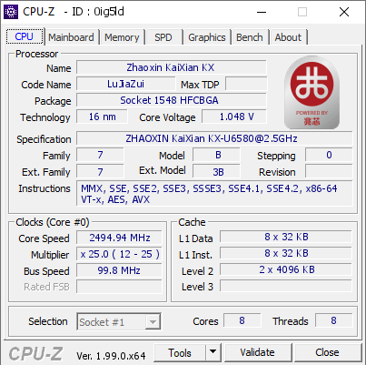Go to the Bench tab
This screenshot has height=365, width=366.
pyautogui.click(x=250, y=37)
